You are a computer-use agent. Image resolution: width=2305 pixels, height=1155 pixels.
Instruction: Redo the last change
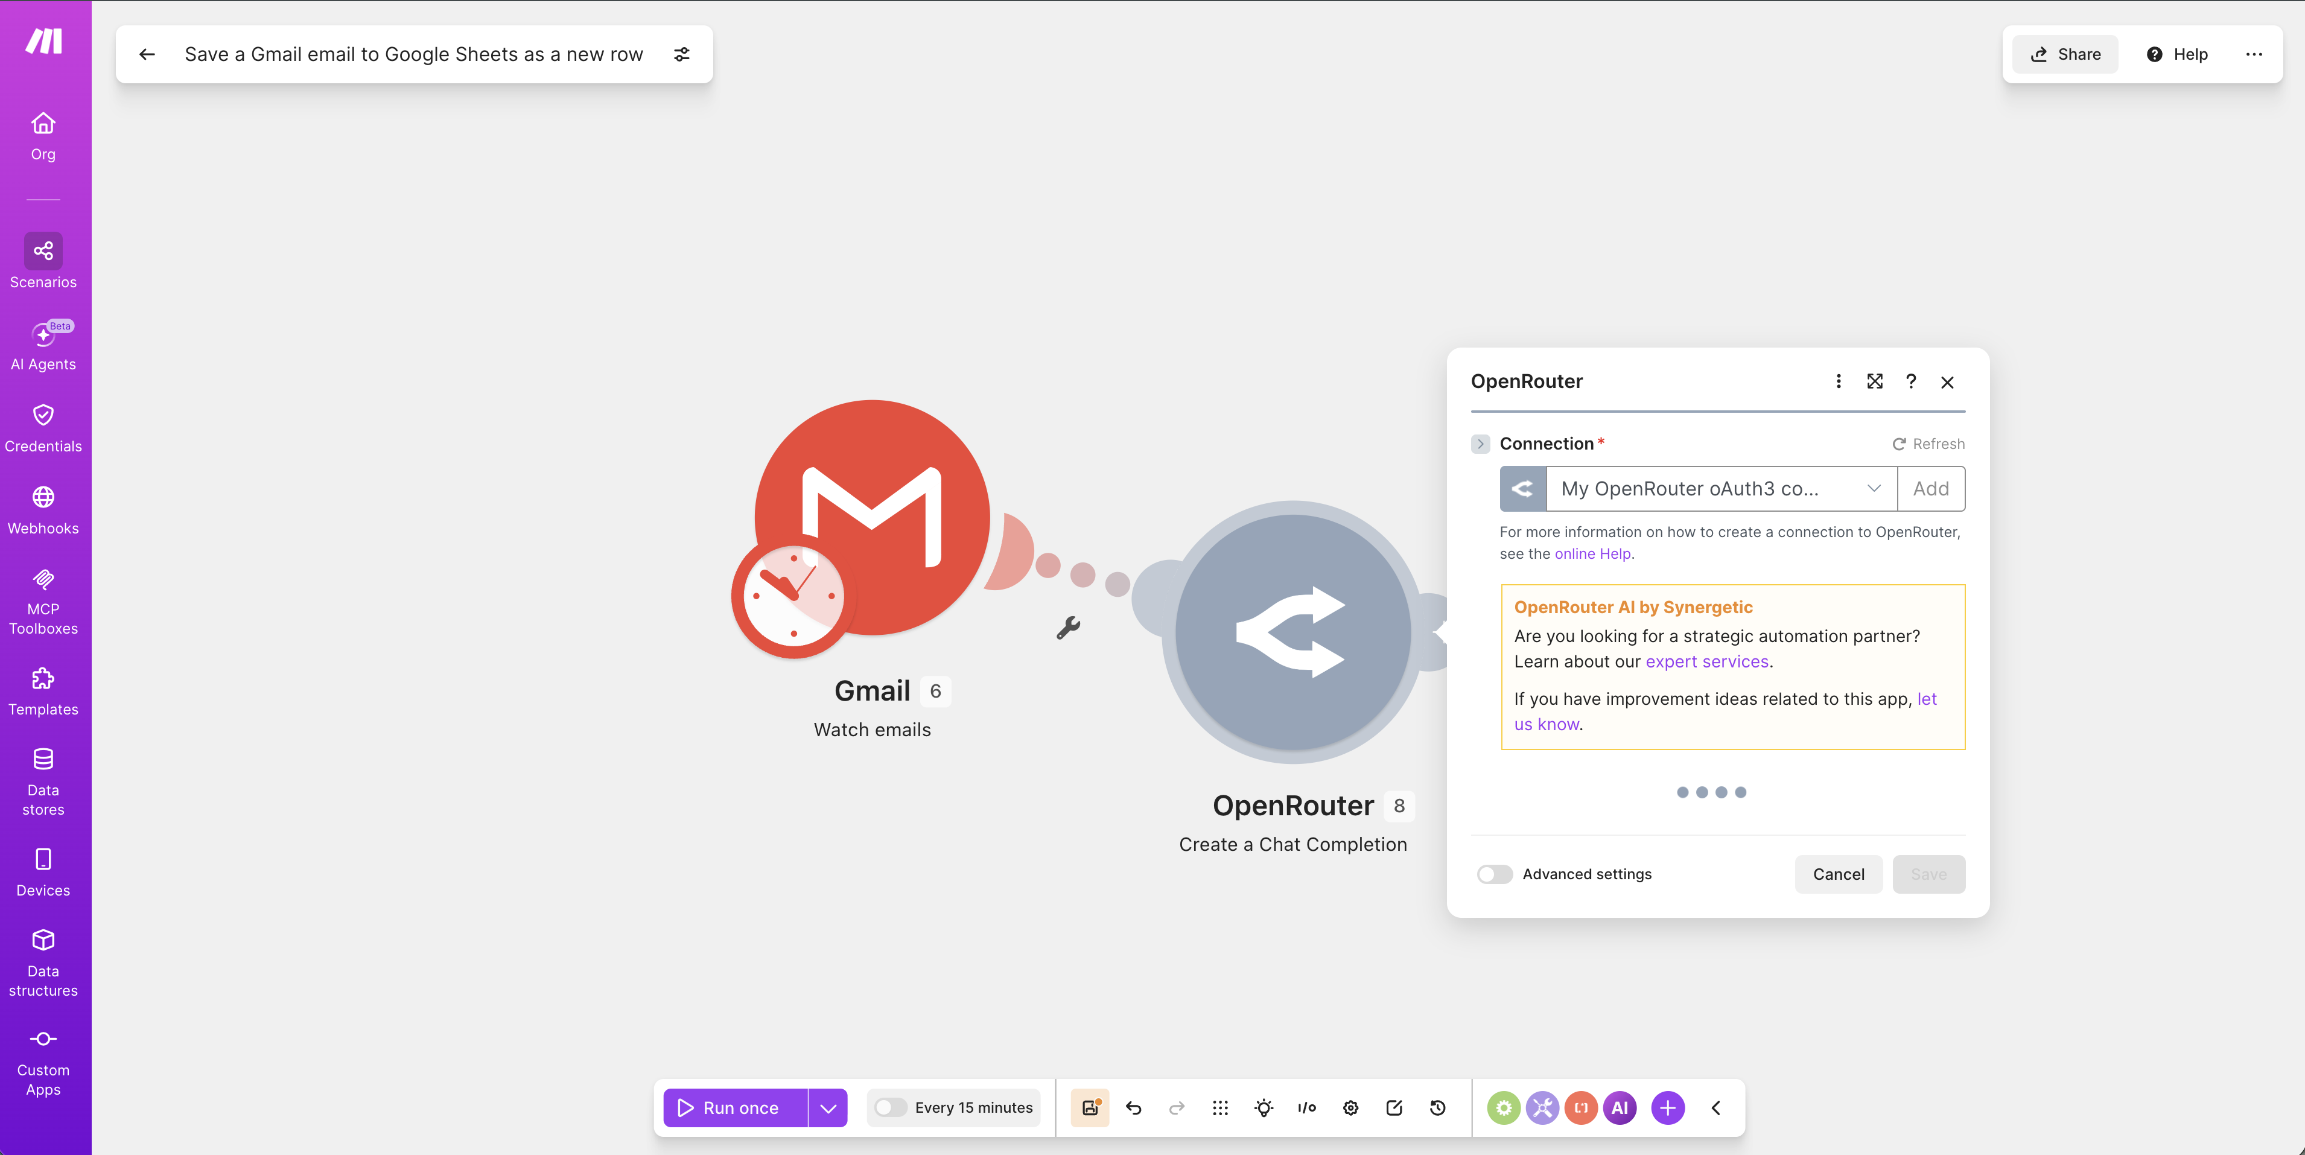1177,1107
